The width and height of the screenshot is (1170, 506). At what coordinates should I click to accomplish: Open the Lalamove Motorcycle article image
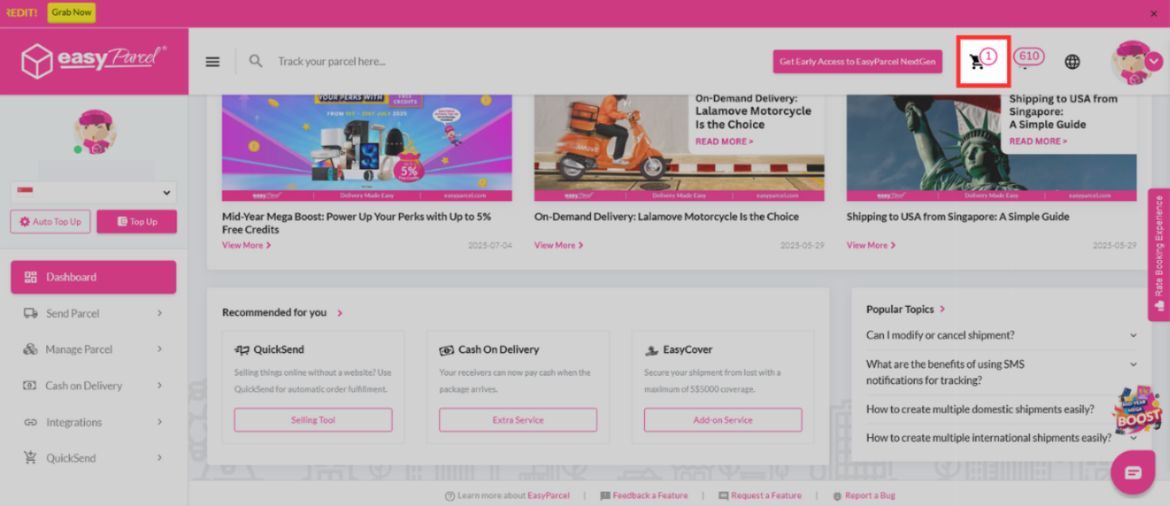click(x=679, y=147)
